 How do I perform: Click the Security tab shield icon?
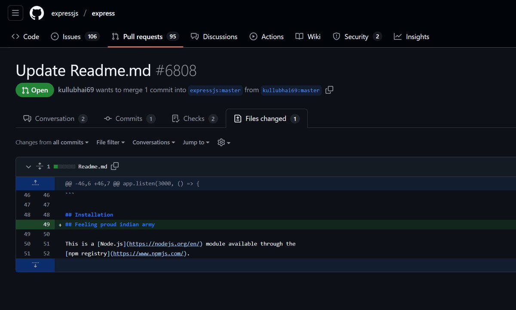click(x=337, y=37)
